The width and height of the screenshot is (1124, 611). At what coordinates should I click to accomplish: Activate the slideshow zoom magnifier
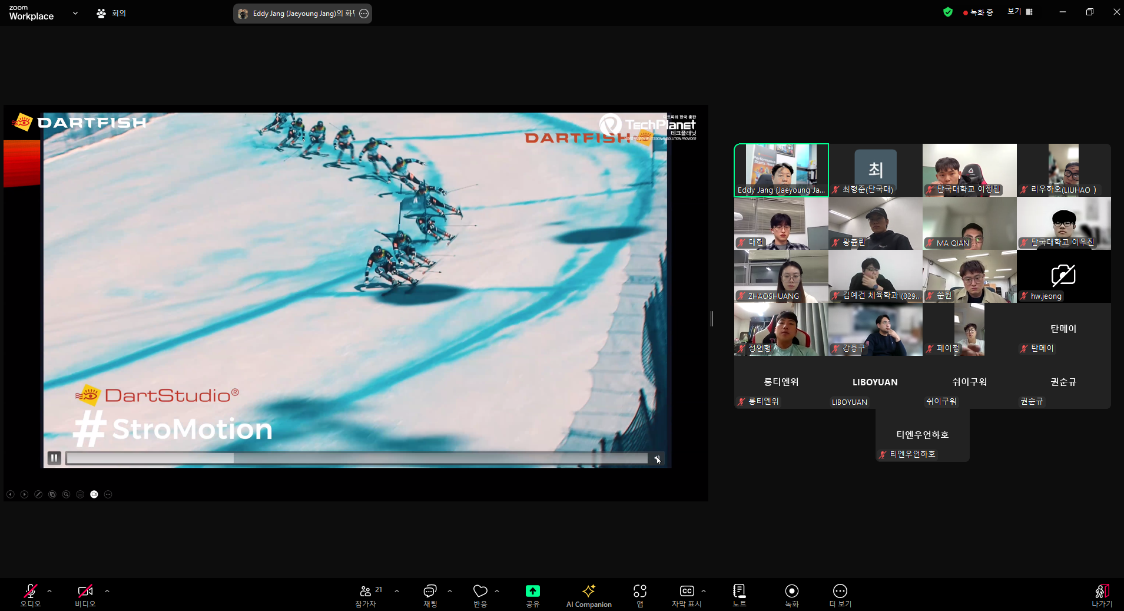tap(66, 494)
